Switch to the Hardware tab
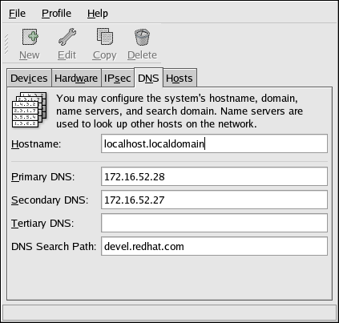Viewport: 339px width, 323px height. 76,79
